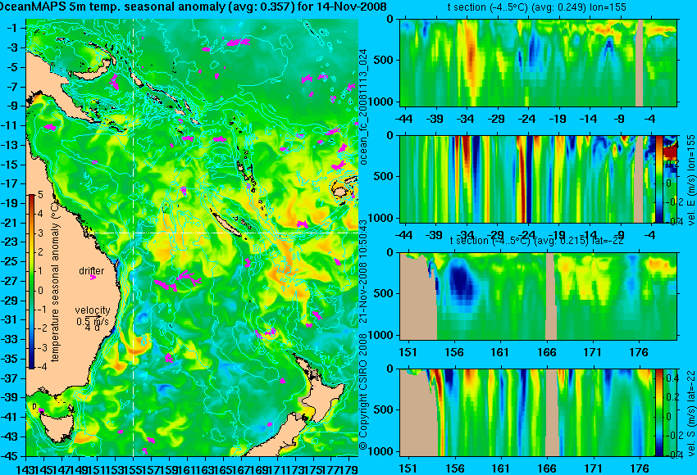
Task: Click the '5' top value of the temperature scale
Action: (40, 195)
